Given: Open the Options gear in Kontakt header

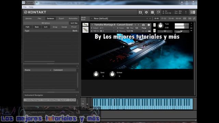Looking at the screenshot, I should (x=146, y=12).
